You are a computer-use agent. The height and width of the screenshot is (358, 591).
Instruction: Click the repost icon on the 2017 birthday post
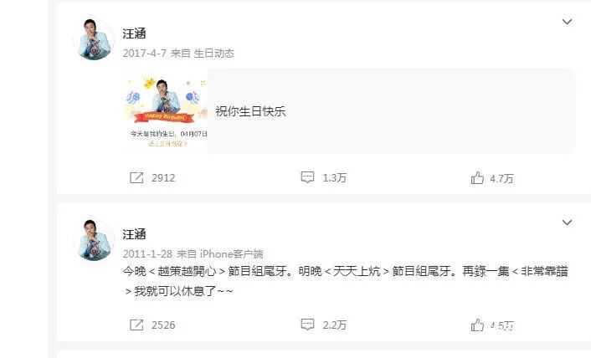coord(136,177)
